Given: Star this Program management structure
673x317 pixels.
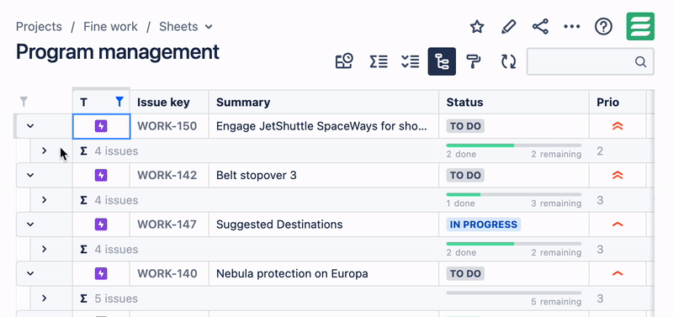Looking at the screenshot, I should (x=477, y=27).
